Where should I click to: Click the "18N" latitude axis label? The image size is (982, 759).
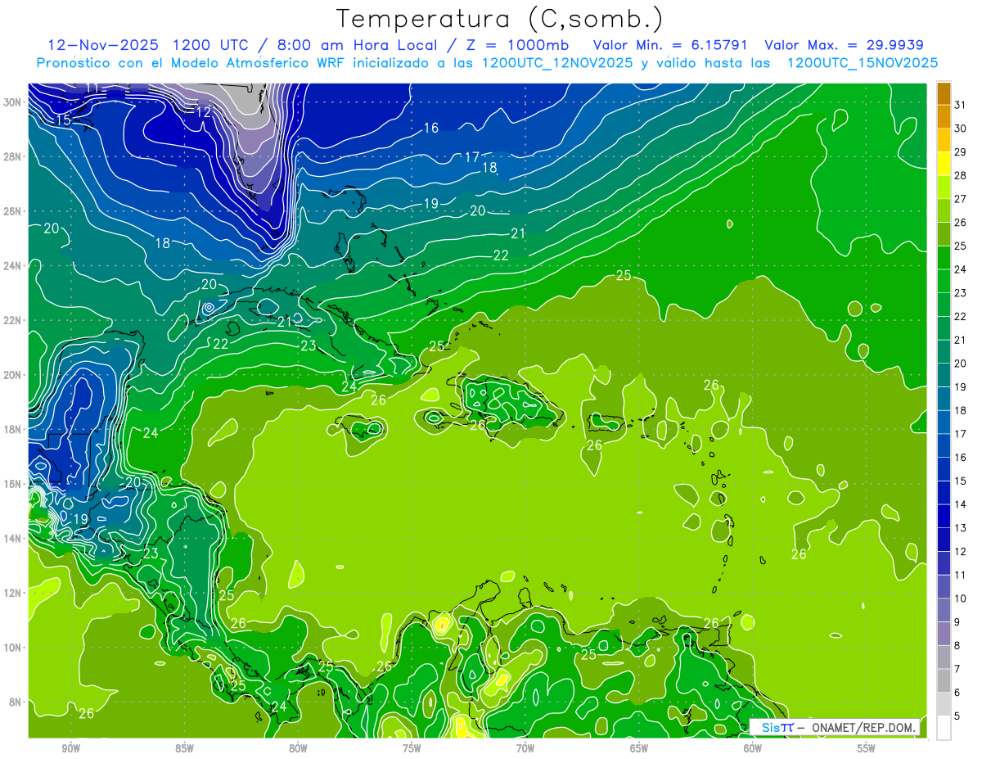point(12,429)
